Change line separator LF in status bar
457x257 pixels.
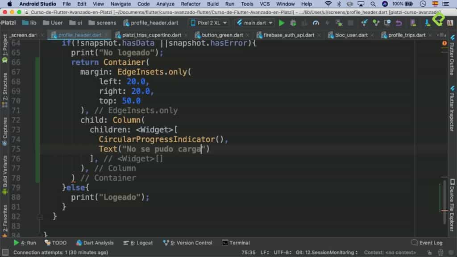point(264,253)
